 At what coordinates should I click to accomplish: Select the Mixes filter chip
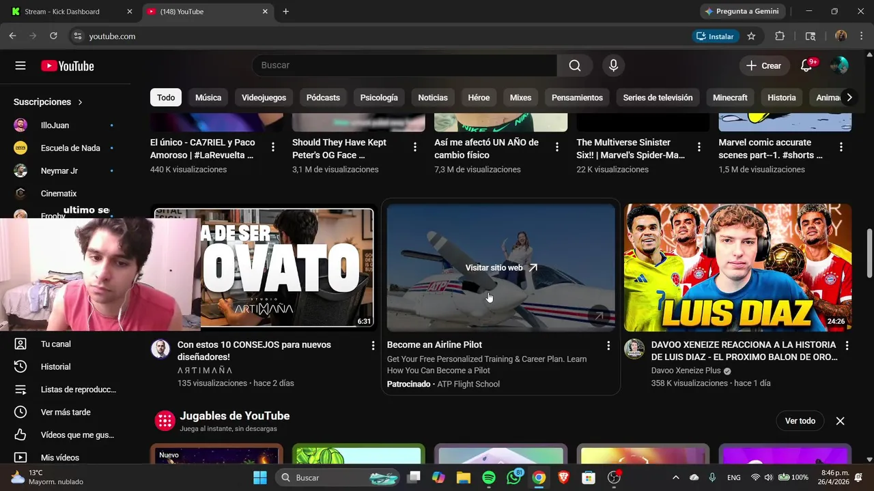(x=520, y=98)
